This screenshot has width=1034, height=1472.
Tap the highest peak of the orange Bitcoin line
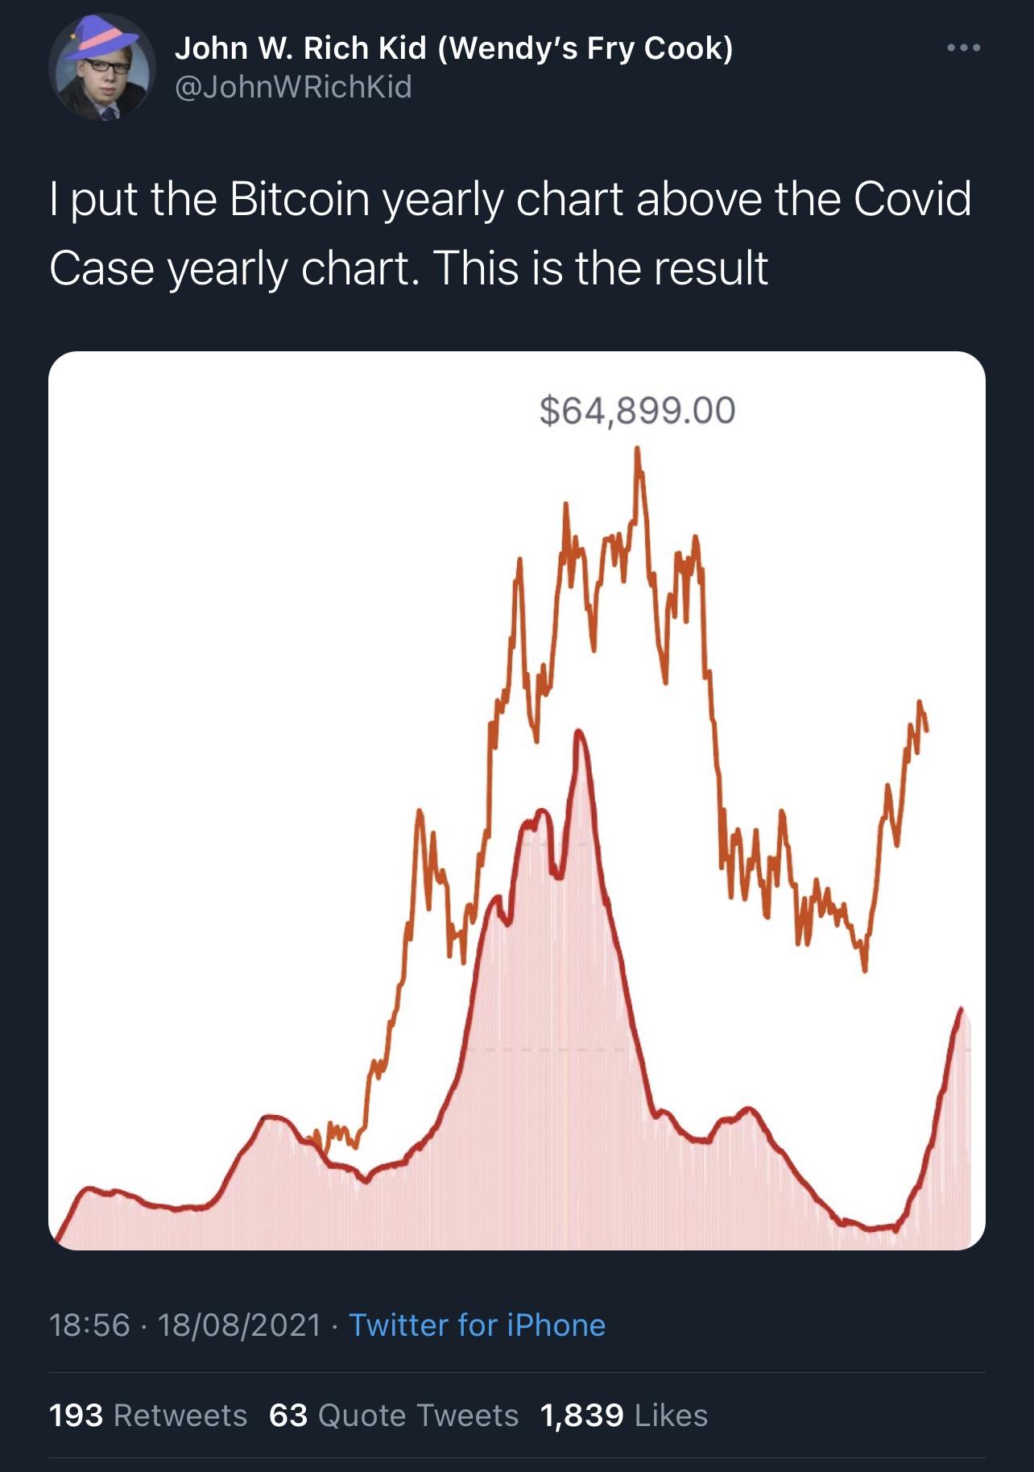pyautogui.click(x=638, y=451)
